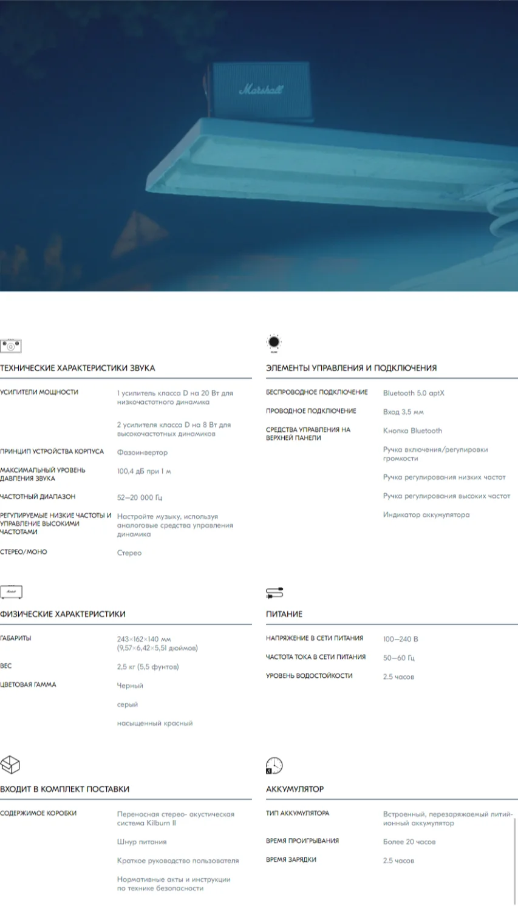Screen dimensions: 518x911
Task: Click the Marshall amp icon above physical specs
Action: [x=11, y=592]
